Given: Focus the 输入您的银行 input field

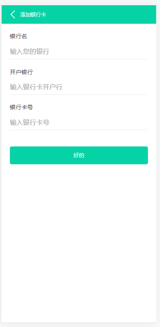Looking at the screenshot, I should 79,51.
